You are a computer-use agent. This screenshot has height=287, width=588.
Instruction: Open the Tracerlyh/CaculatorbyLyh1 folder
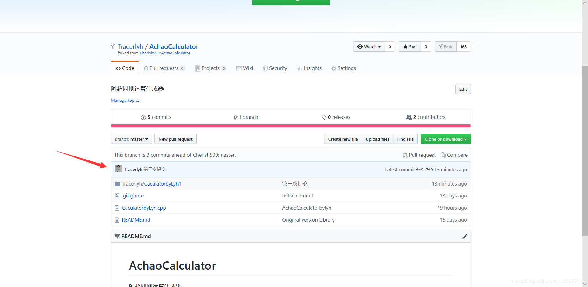point(152,184)
